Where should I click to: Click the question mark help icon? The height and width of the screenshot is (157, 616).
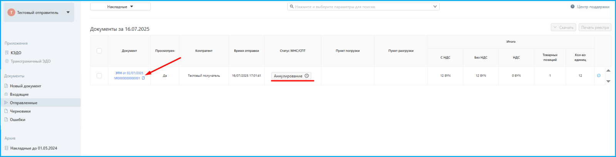coord(572,7)
